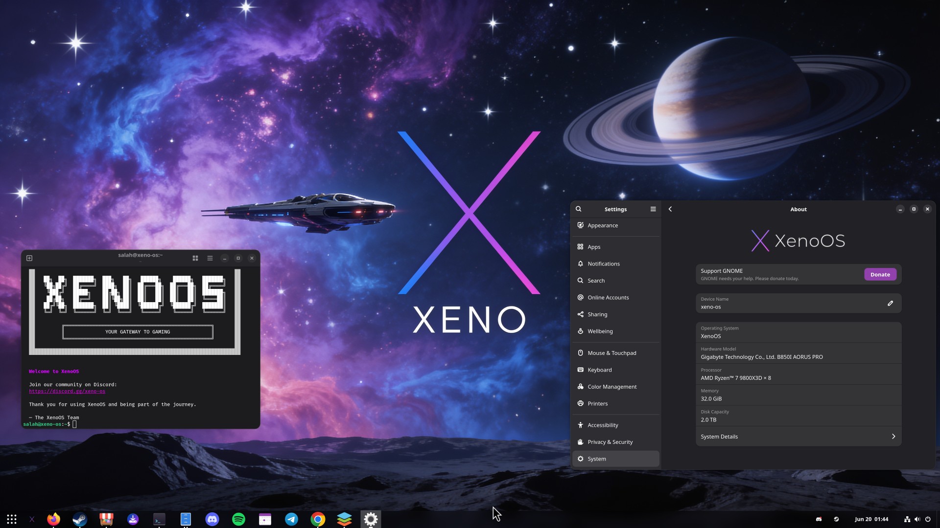Open network status icon in system tray
The image size is (940, 528).
tap(907, 519)
